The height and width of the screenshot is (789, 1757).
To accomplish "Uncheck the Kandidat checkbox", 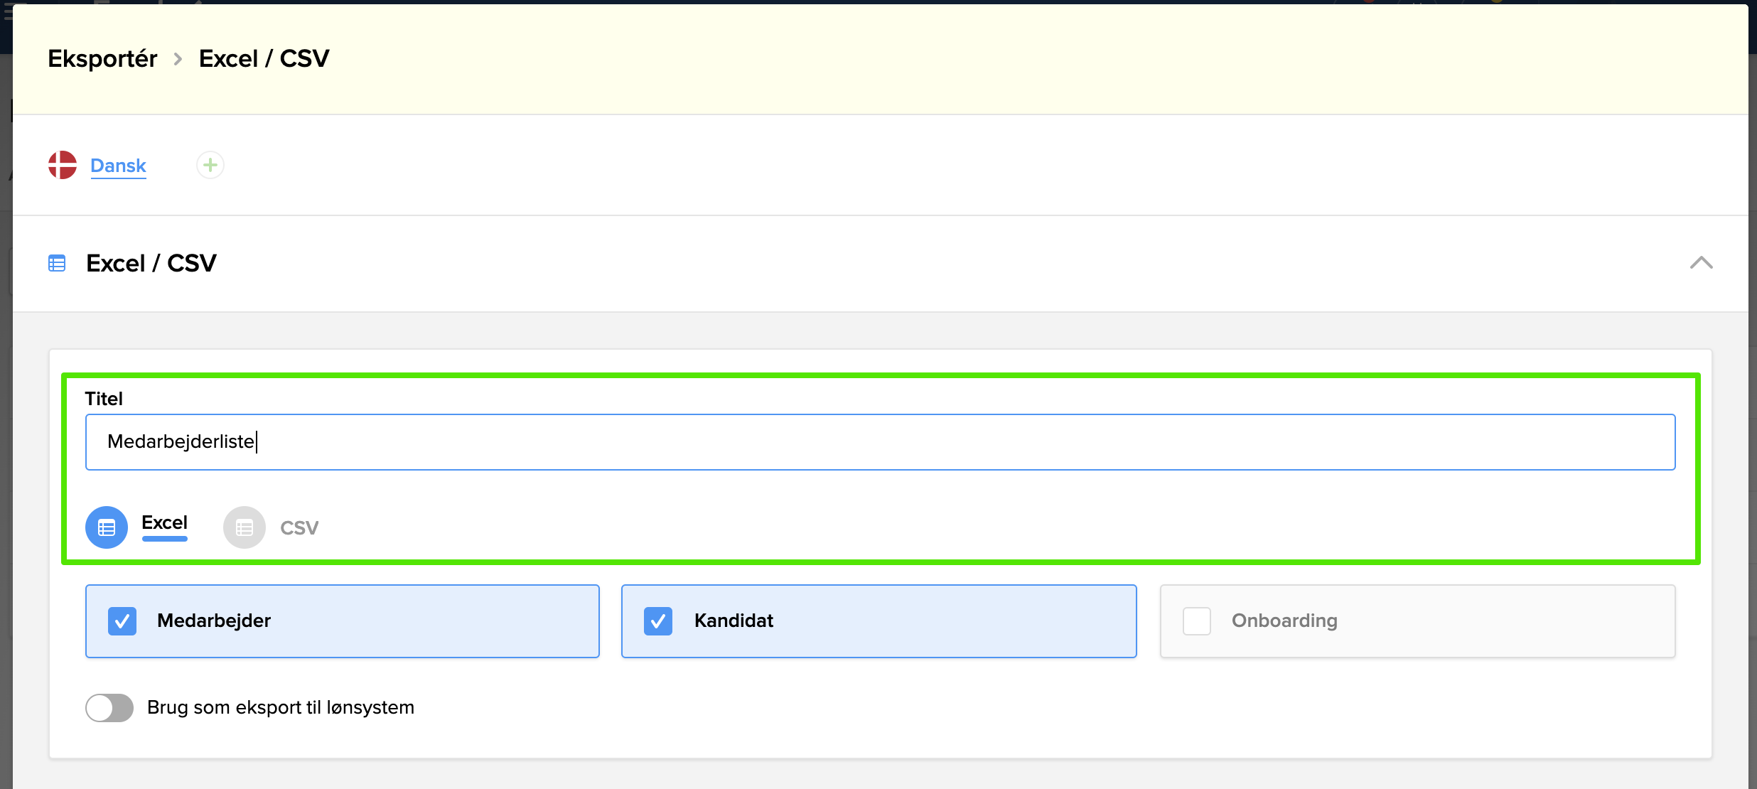I will click(x=658, y=621).
